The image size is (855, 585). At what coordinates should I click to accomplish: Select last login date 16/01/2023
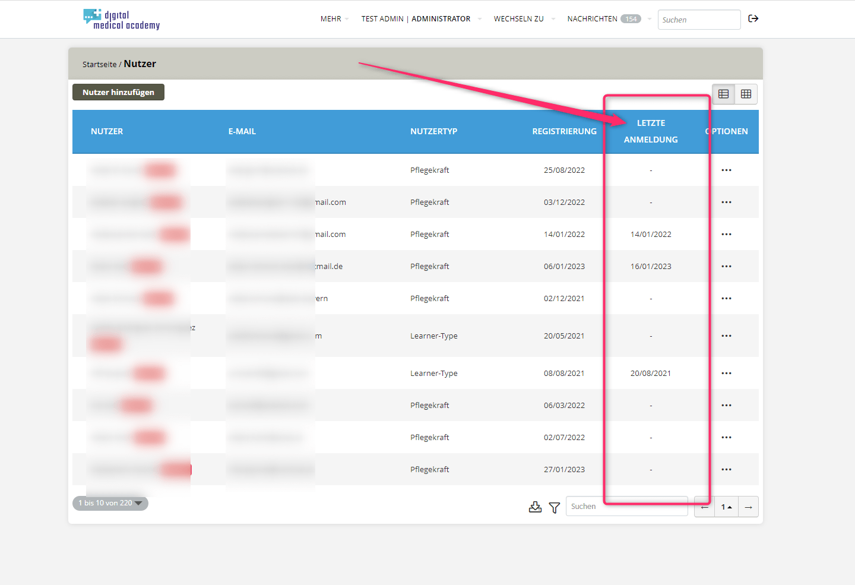tap(651, 267)
